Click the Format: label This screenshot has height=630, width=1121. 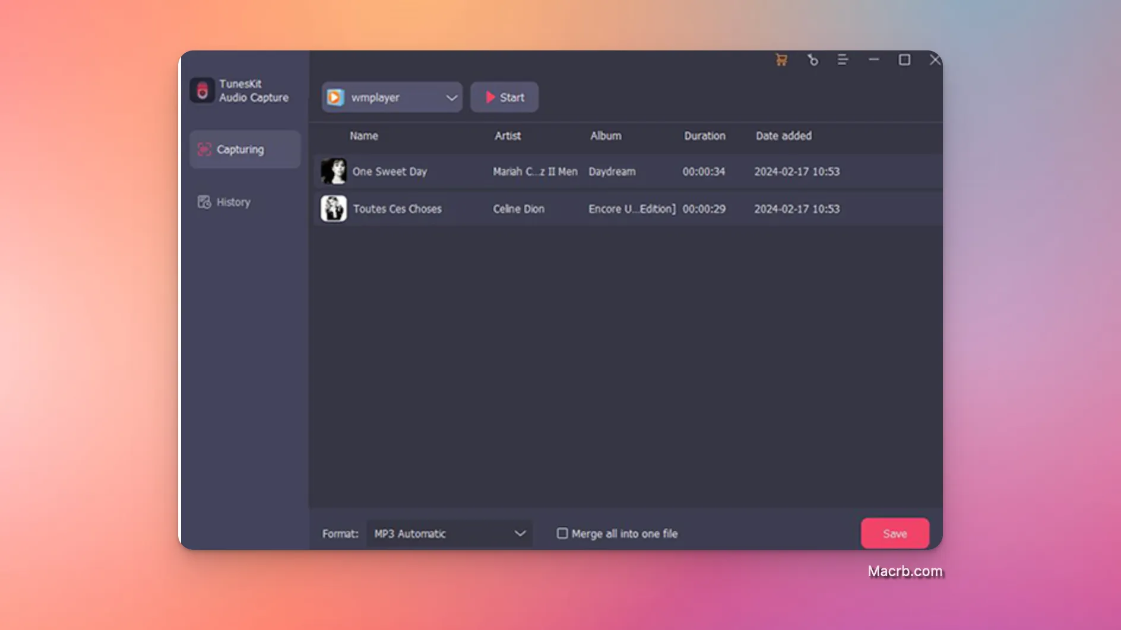point(340,534)
